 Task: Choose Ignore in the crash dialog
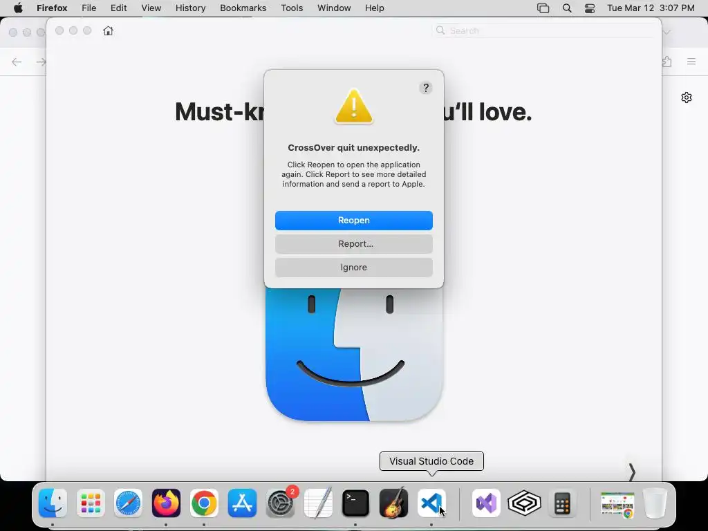353,268
